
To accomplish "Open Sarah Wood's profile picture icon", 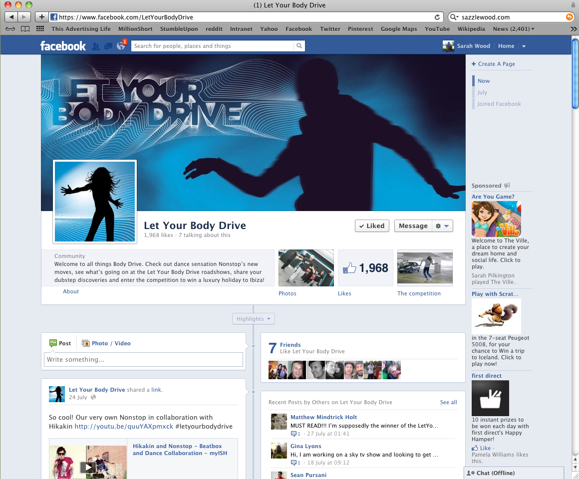I will (x=448, y=46).
